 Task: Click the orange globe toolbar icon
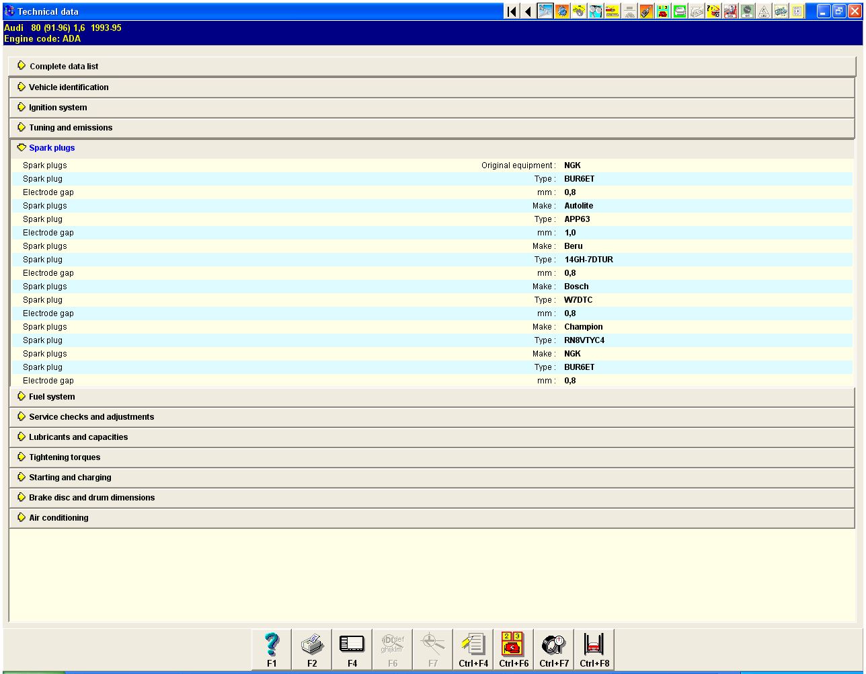[562, 11]
